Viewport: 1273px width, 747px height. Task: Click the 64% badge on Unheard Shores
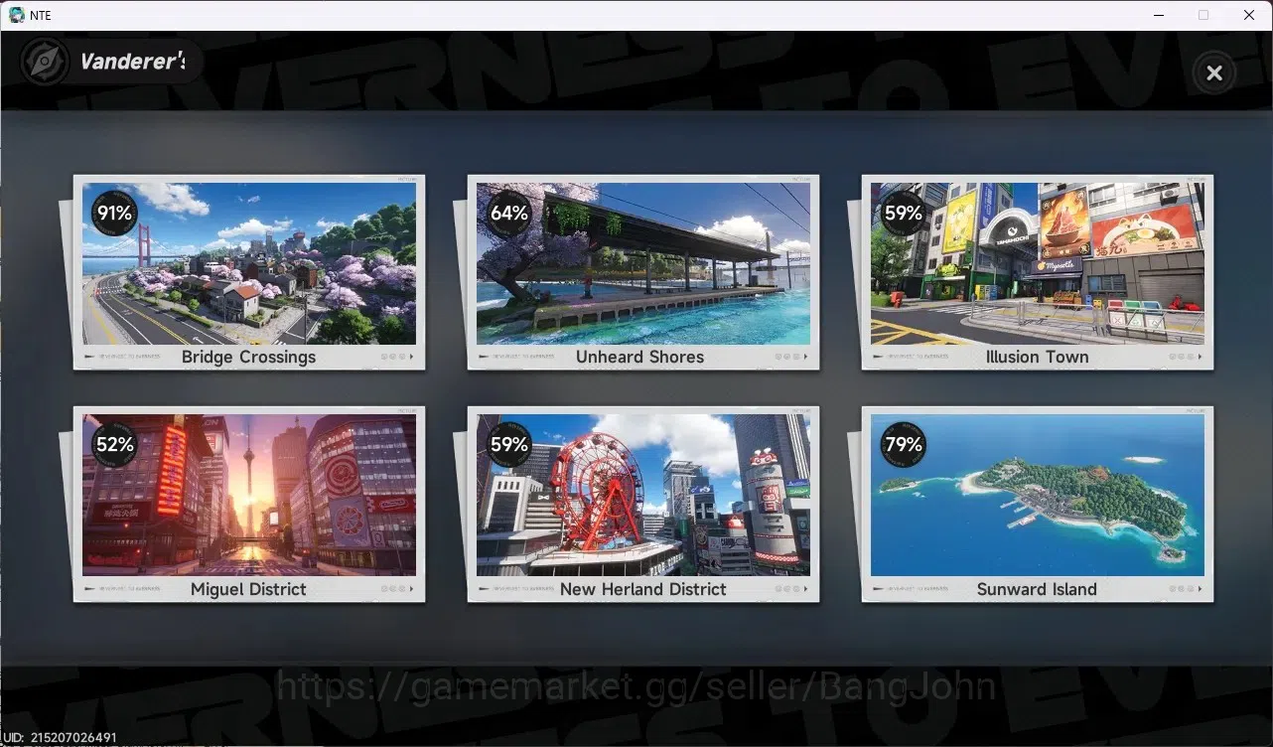coord(508,213)
